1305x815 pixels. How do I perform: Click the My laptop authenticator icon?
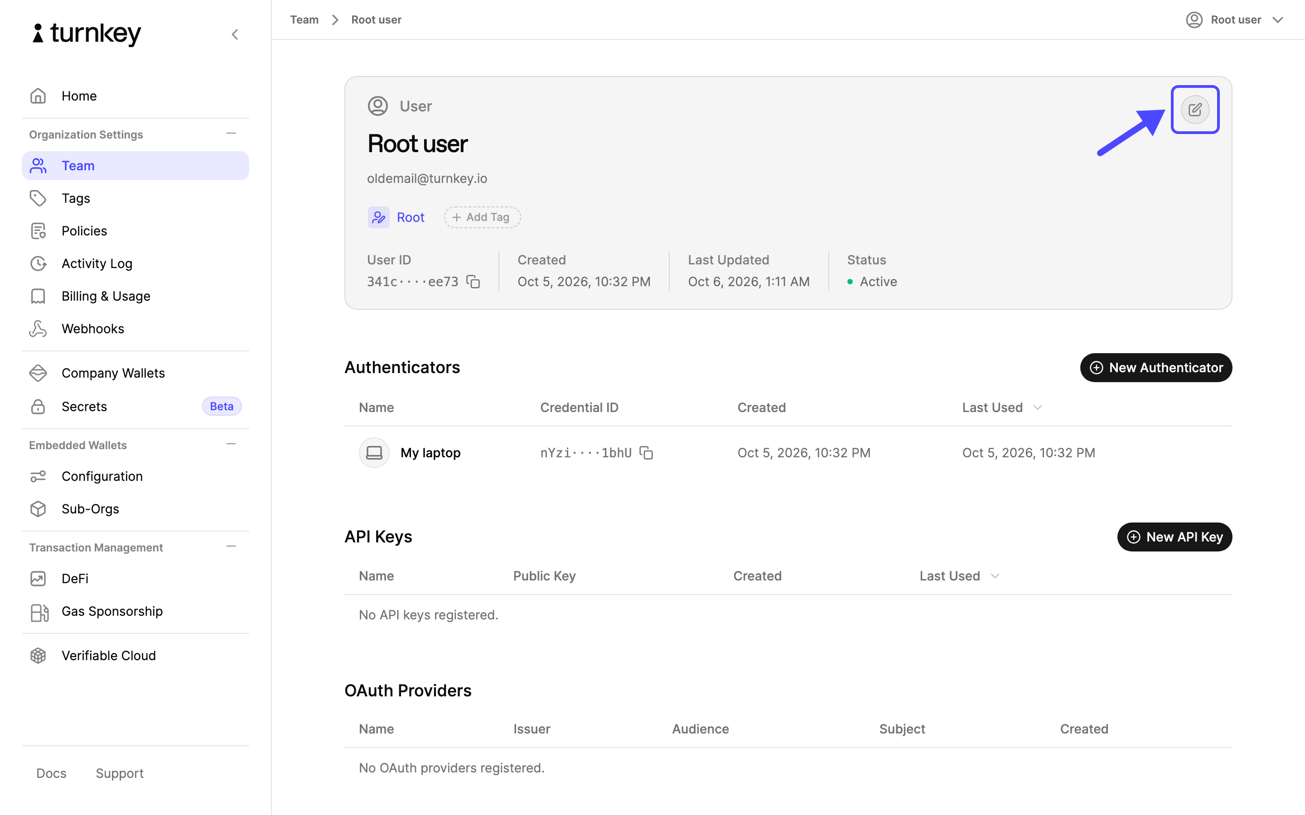[x=374, y=453]
